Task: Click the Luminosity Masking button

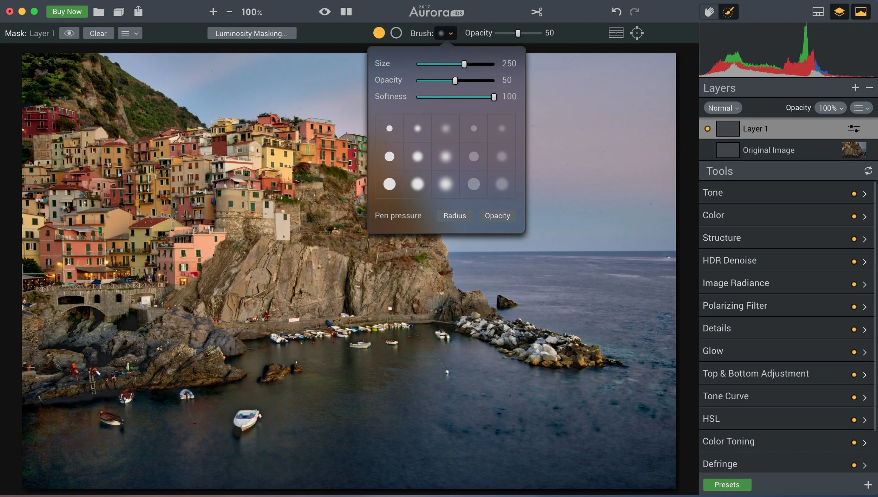Action: (x=251, y=33)
